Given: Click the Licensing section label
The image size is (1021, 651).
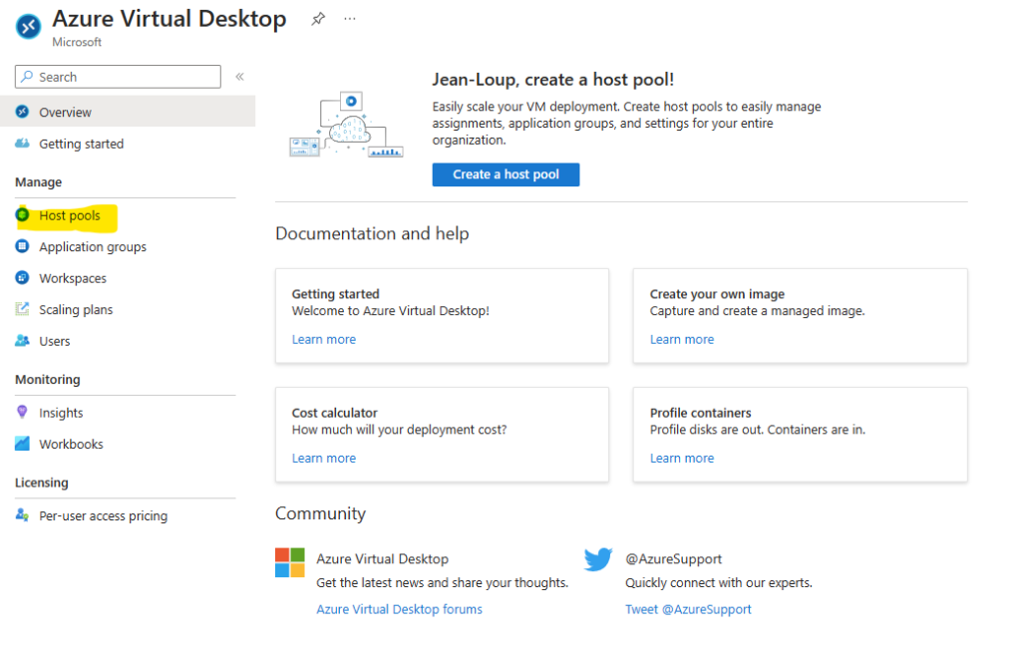Looking at the screenshot, I should [42, 483].
